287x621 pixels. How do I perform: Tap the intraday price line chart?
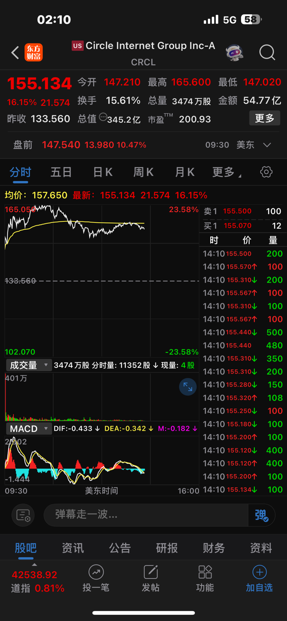coord(102,281)
